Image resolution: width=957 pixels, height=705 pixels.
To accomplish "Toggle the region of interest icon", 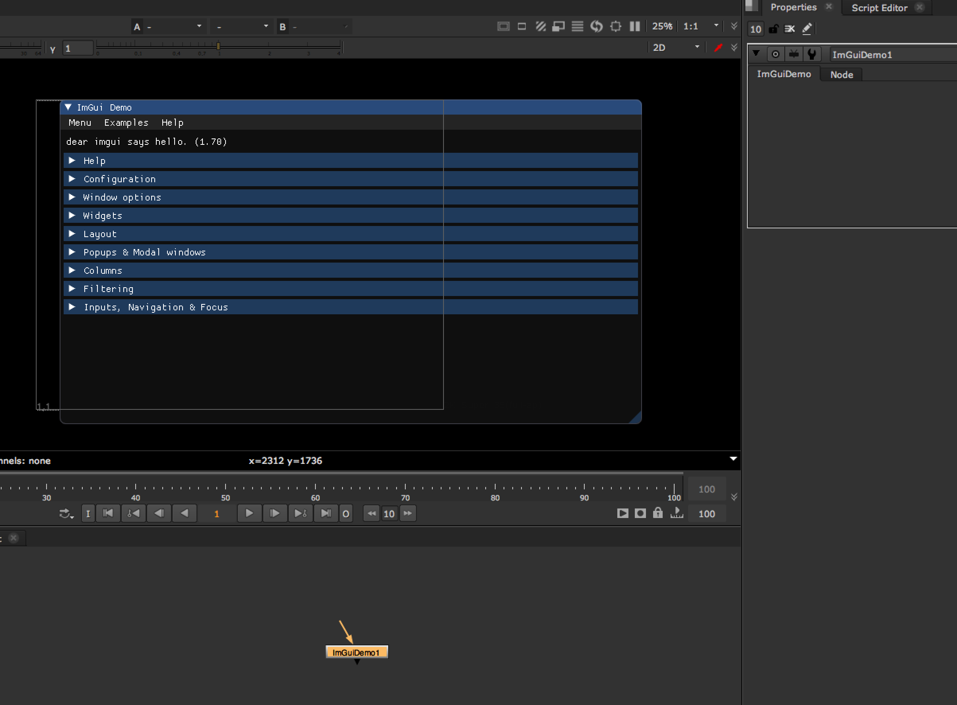I will point(615,27).
